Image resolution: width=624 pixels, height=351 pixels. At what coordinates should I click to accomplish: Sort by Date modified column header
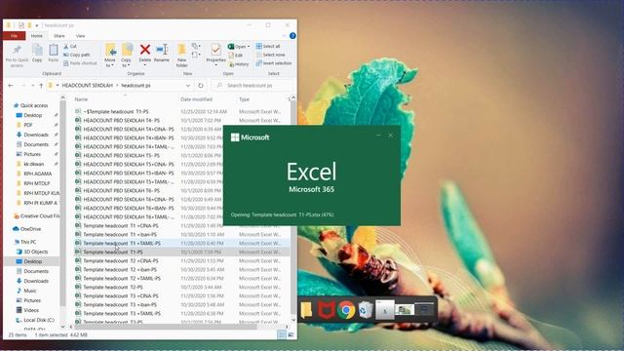pyautogui.click(x=196, y=99)
